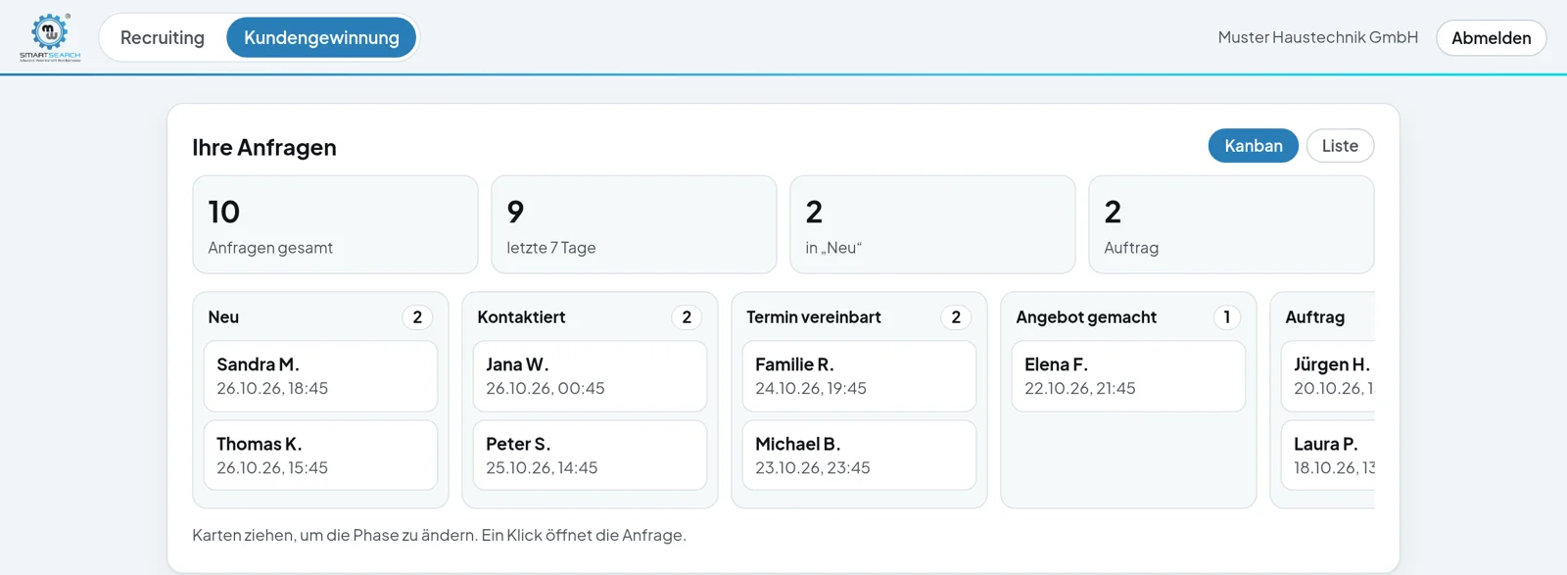Open the Sandra M. request card

coord(320,376)
